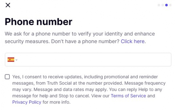Select the second step dot indicator
Image resolution: width=175 pixels, height=110 pixels.
(163, 5)
